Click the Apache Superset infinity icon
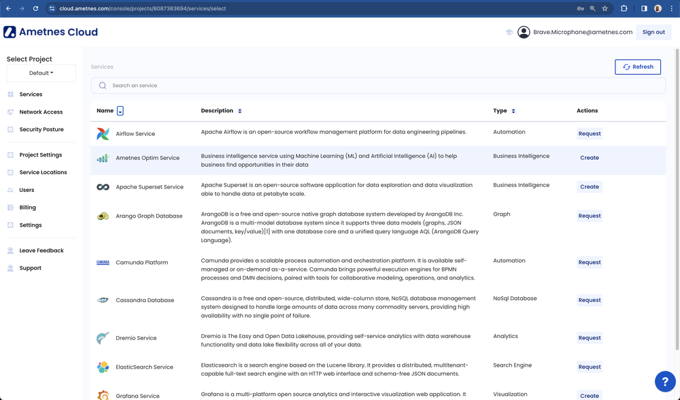The height and width of the screenshot is (400, 680). (x=103, y=187)
